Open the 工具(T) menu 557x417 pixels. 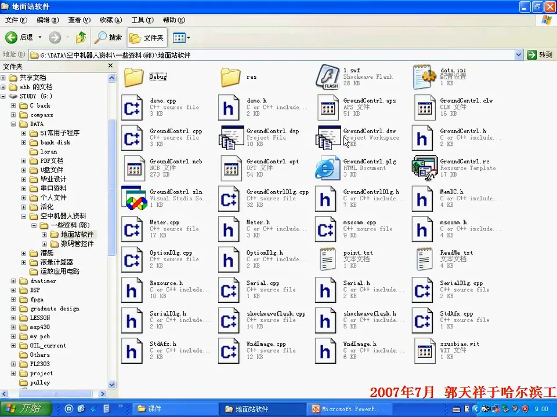pyautogui.click(x=143, y=20)
